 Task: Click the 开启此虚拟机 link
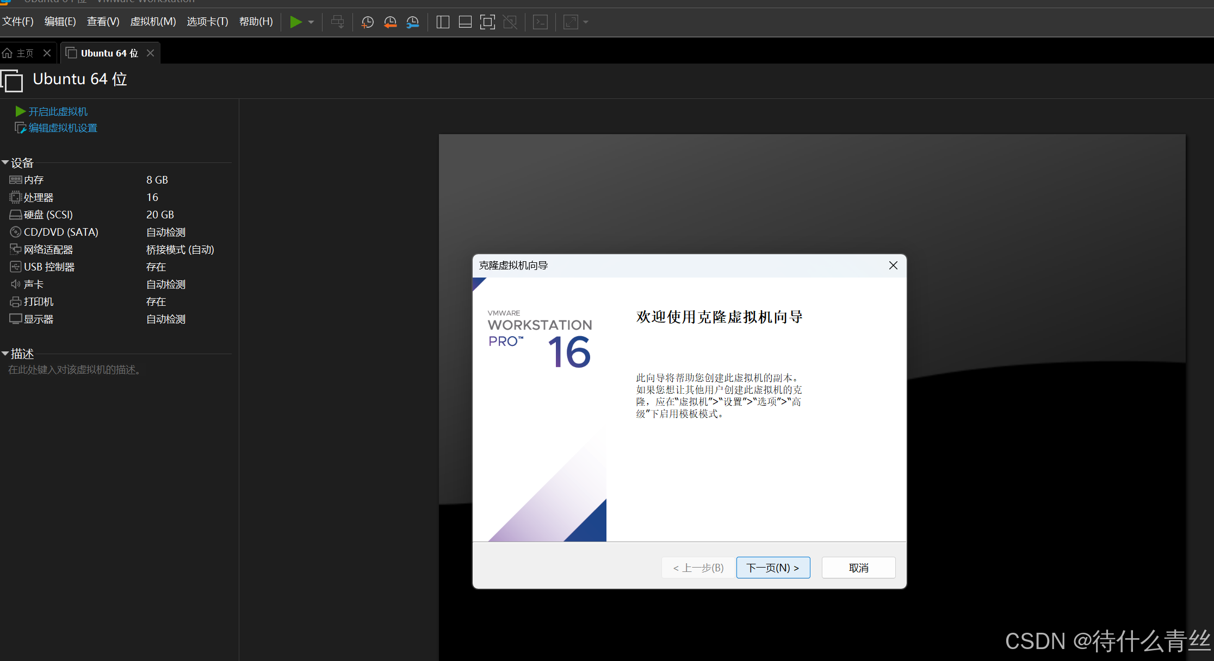coord(57,111)
